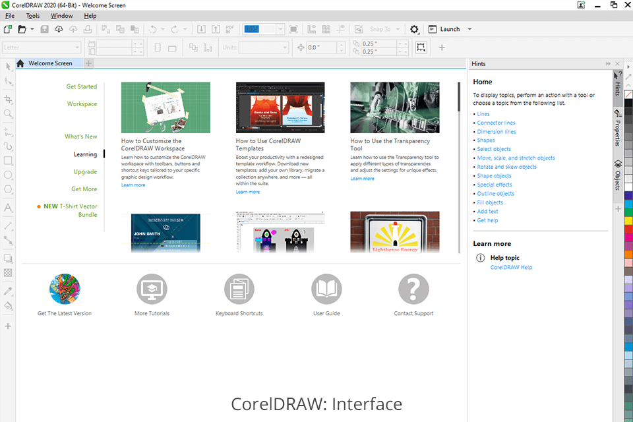Open CorelDRAW Help link
The width and height of the screenshot is (633, 422).
click(x=511, y=267)
